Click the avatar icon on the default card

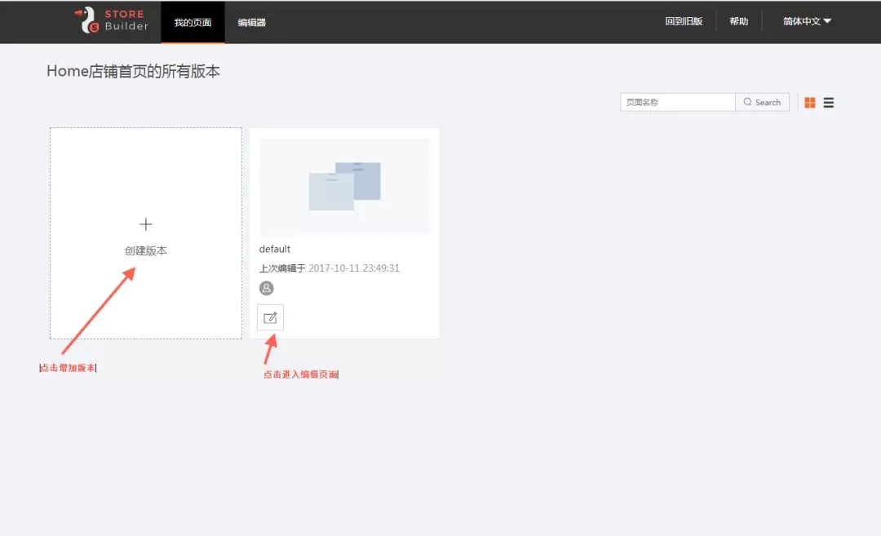[x=266, y=287]
